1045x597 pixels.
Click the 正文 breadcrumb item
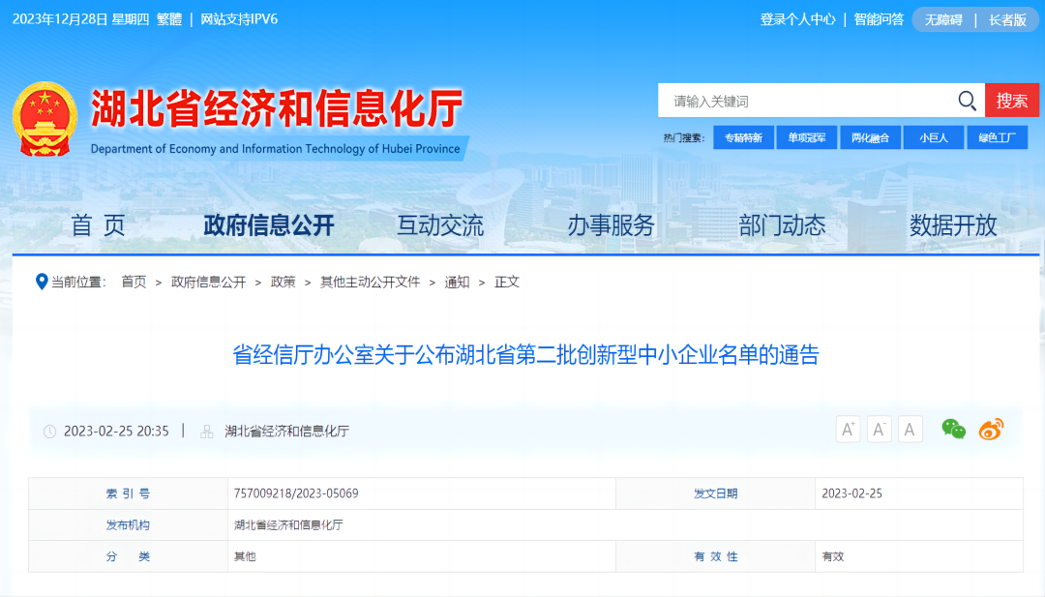506,282
